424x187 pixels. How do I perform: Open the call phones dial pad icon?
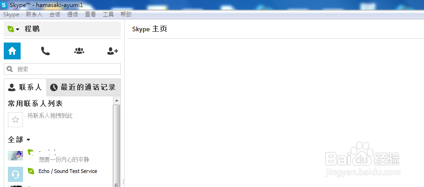(x=45, y=51)
